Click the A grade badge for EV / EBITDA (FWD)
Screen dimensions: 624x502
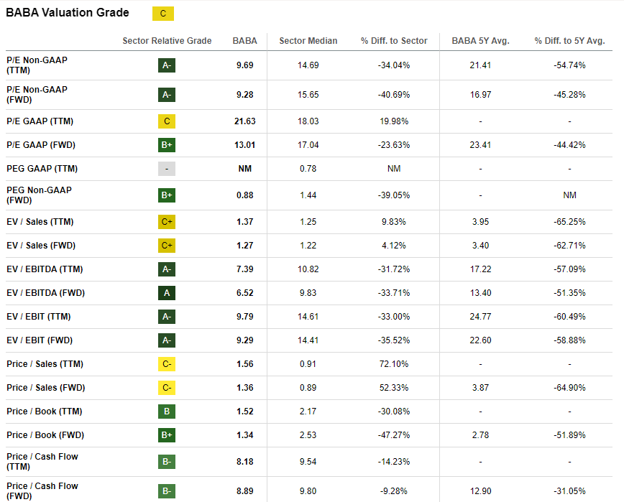(167, 292)
